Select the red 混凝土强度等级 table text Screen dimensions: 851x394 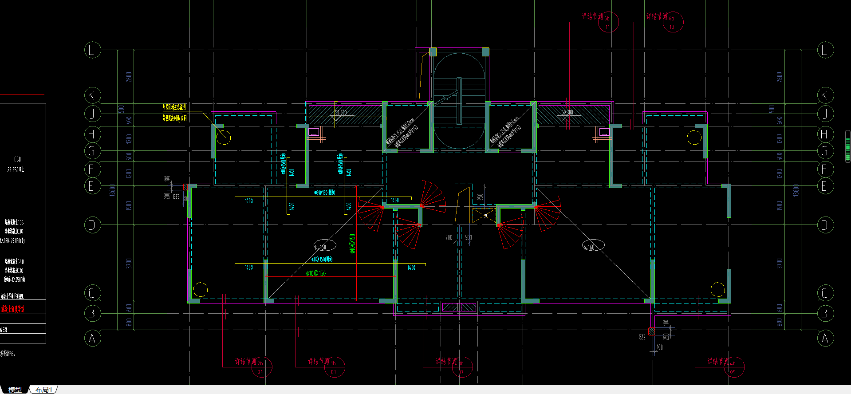13,309
